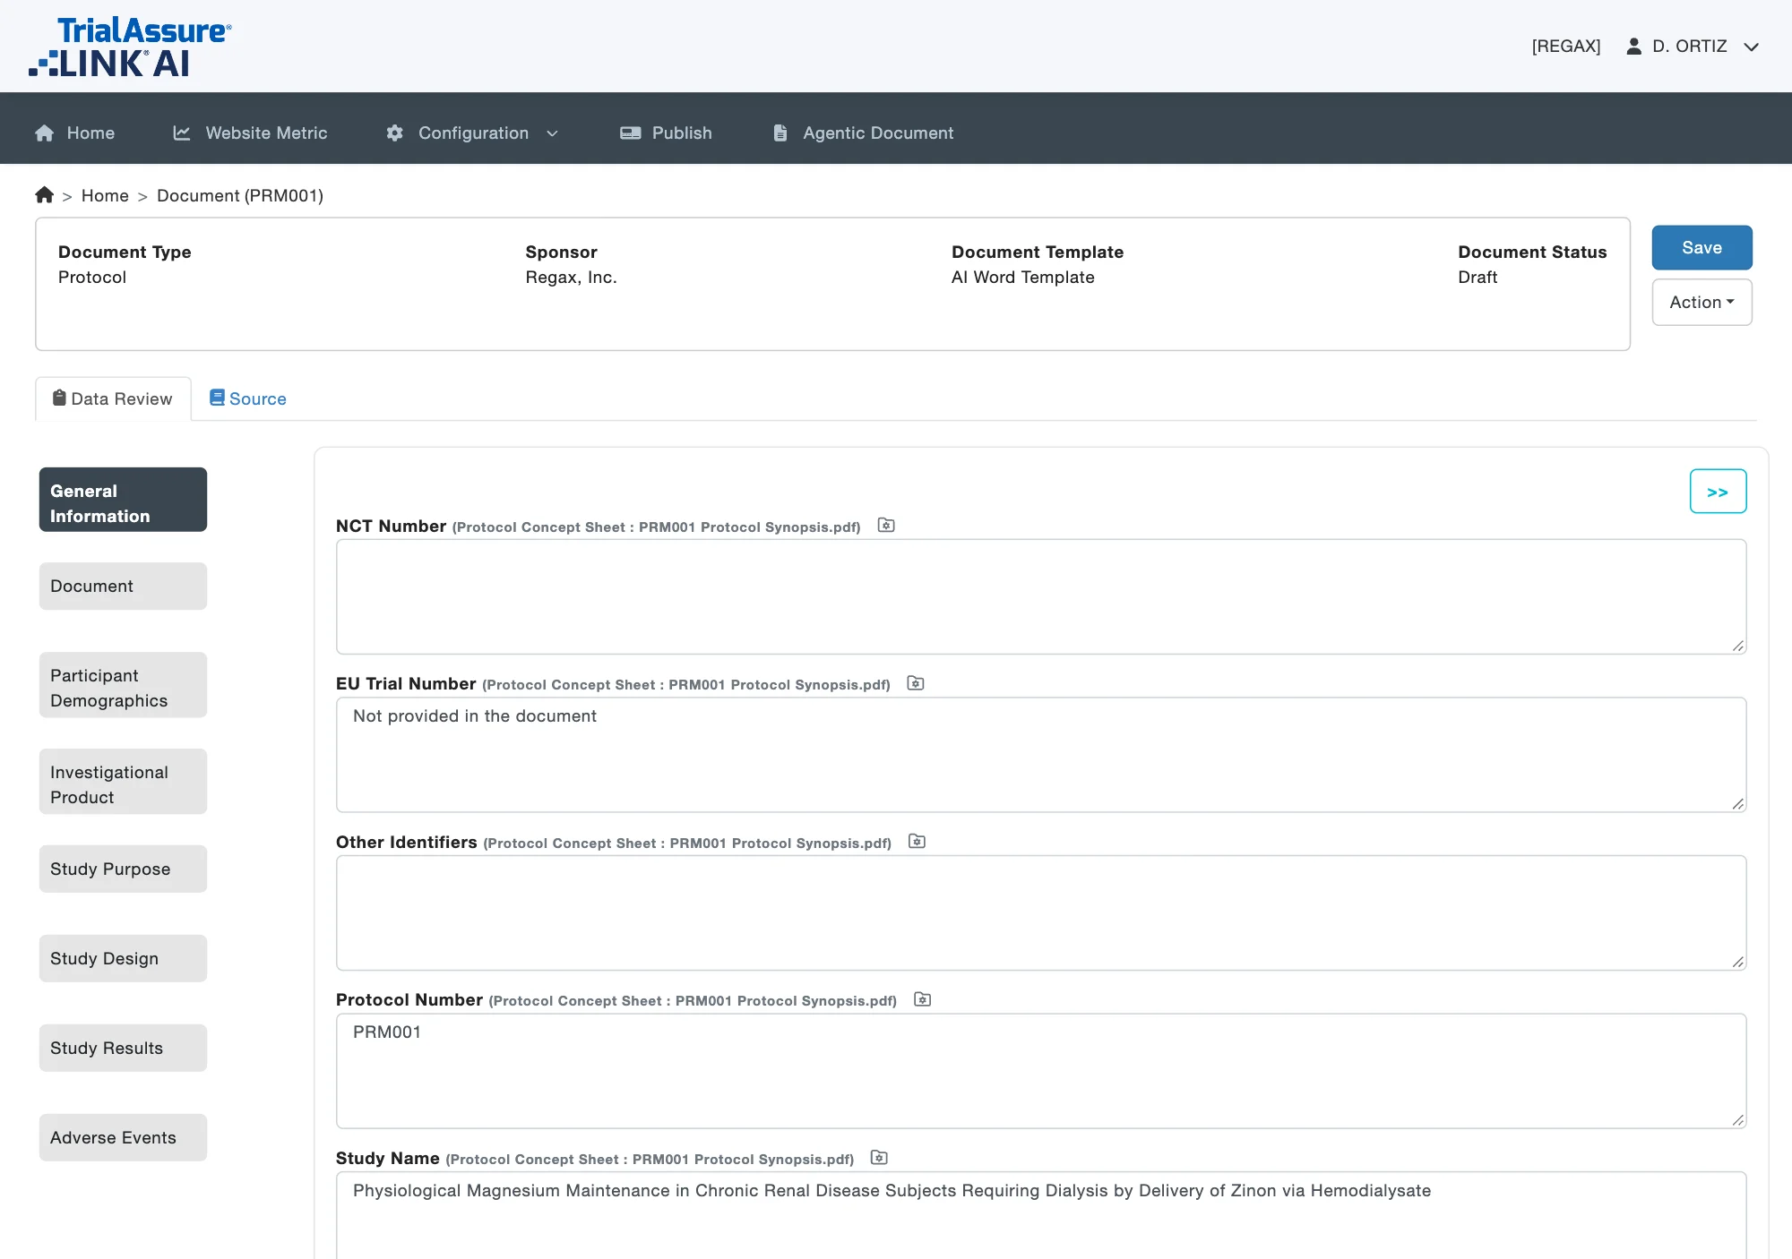Viewport: 1792px width, 1259px height.
Task: Open the Investigational Product section
Action: pos(123,782)
